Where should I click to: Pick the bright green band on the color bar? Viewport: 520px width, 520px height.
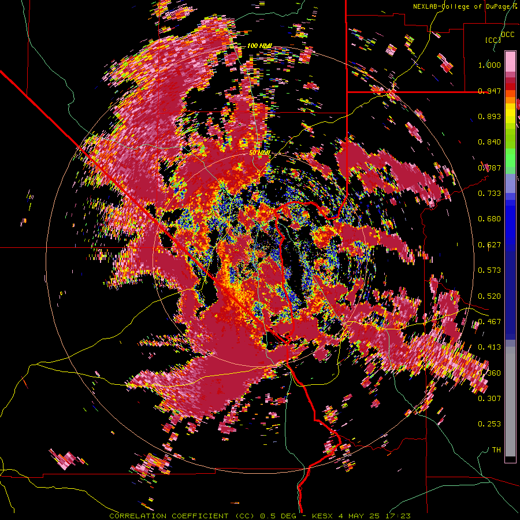510,158
